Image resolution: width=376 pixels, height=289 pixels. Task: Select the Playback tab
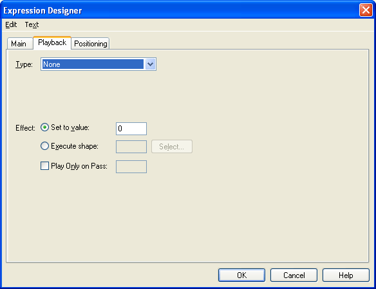coord(52,42)
